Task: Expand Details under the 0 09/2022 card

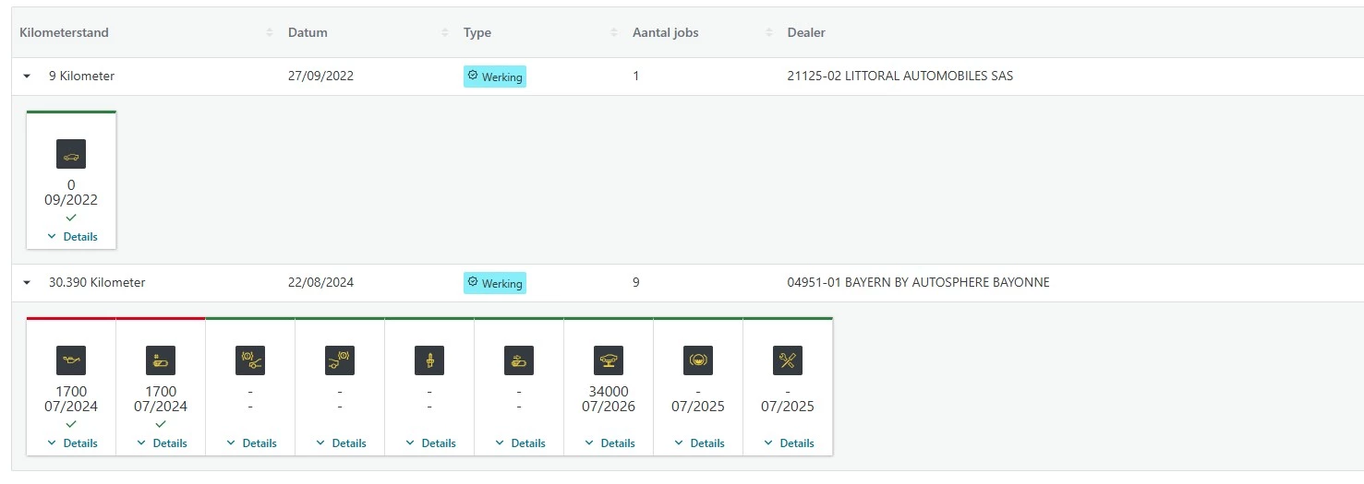Action: pyautogui.click(x=72, y=237)
